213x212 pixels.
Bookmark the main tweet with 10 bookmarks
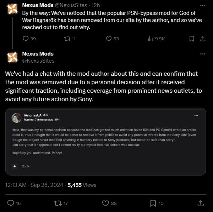153,203
